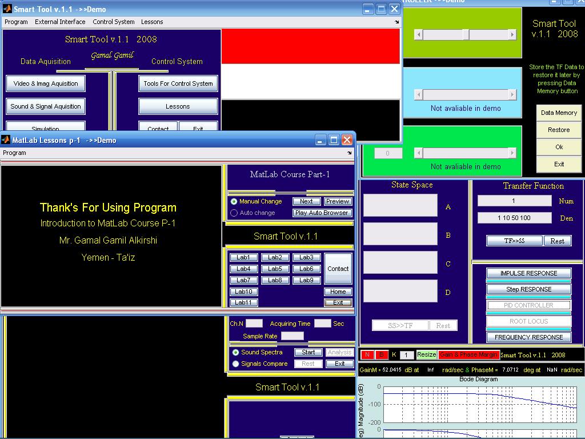Click the MATLAB icon in MatLab Lessons title bar
585x439 pixels.
[x=6, y=140]
